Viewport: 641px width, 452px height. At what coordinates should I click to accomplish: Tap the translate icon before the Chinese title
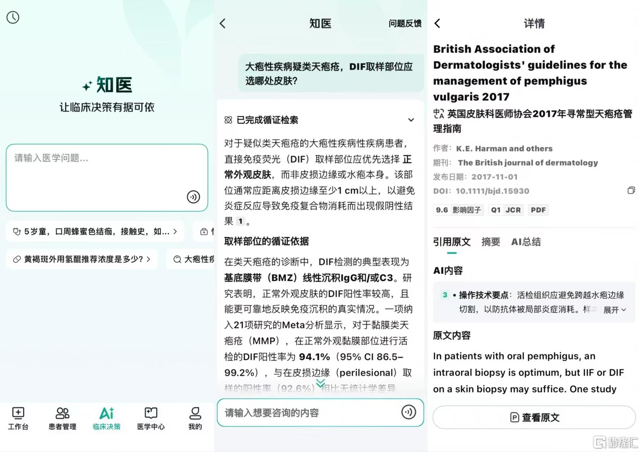point(439,114)
